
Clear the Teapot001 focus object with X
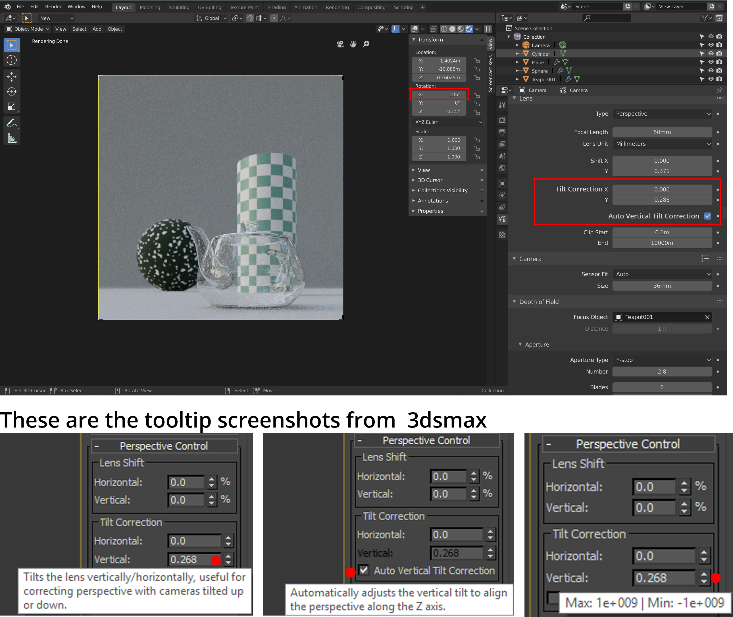click(x=707, y=317)
